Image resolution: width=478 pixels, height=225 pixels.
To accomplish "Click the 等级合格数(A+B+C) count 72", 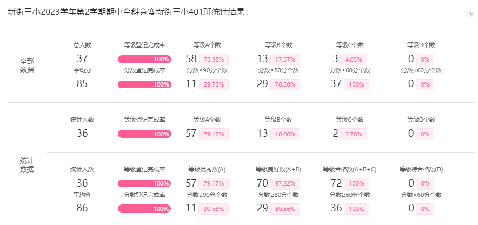I will coord(336,183).
